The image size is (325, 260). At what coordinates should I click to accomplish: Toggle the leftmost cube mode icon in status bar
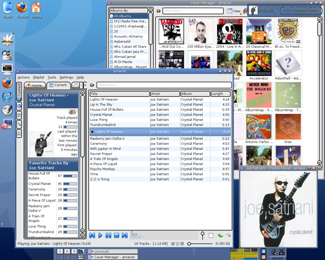(173, 243)
